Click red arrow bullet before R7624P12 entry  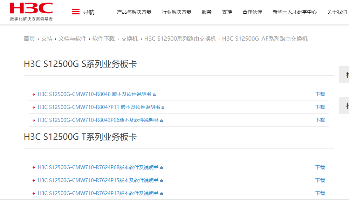coord(34,193)
